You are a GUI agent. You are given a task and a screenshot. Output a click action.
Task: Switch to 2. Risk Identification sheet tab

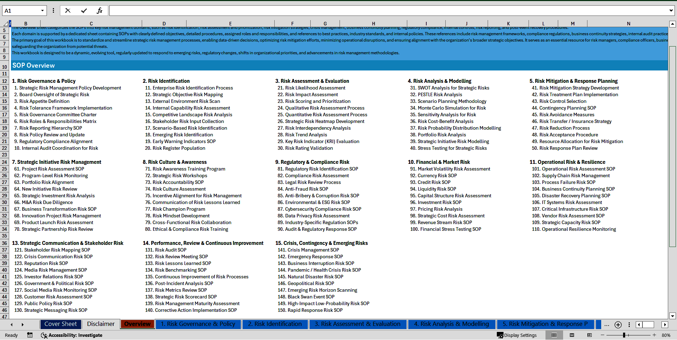click(275, 324)
